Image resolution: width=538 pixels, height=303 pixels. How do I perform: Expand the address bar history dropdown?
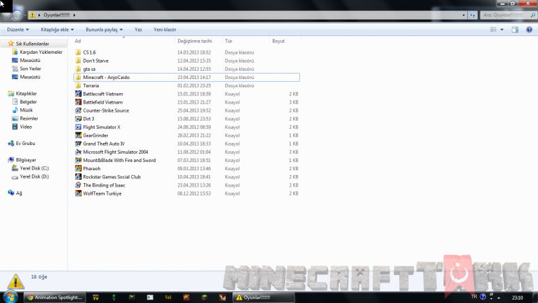464,15
